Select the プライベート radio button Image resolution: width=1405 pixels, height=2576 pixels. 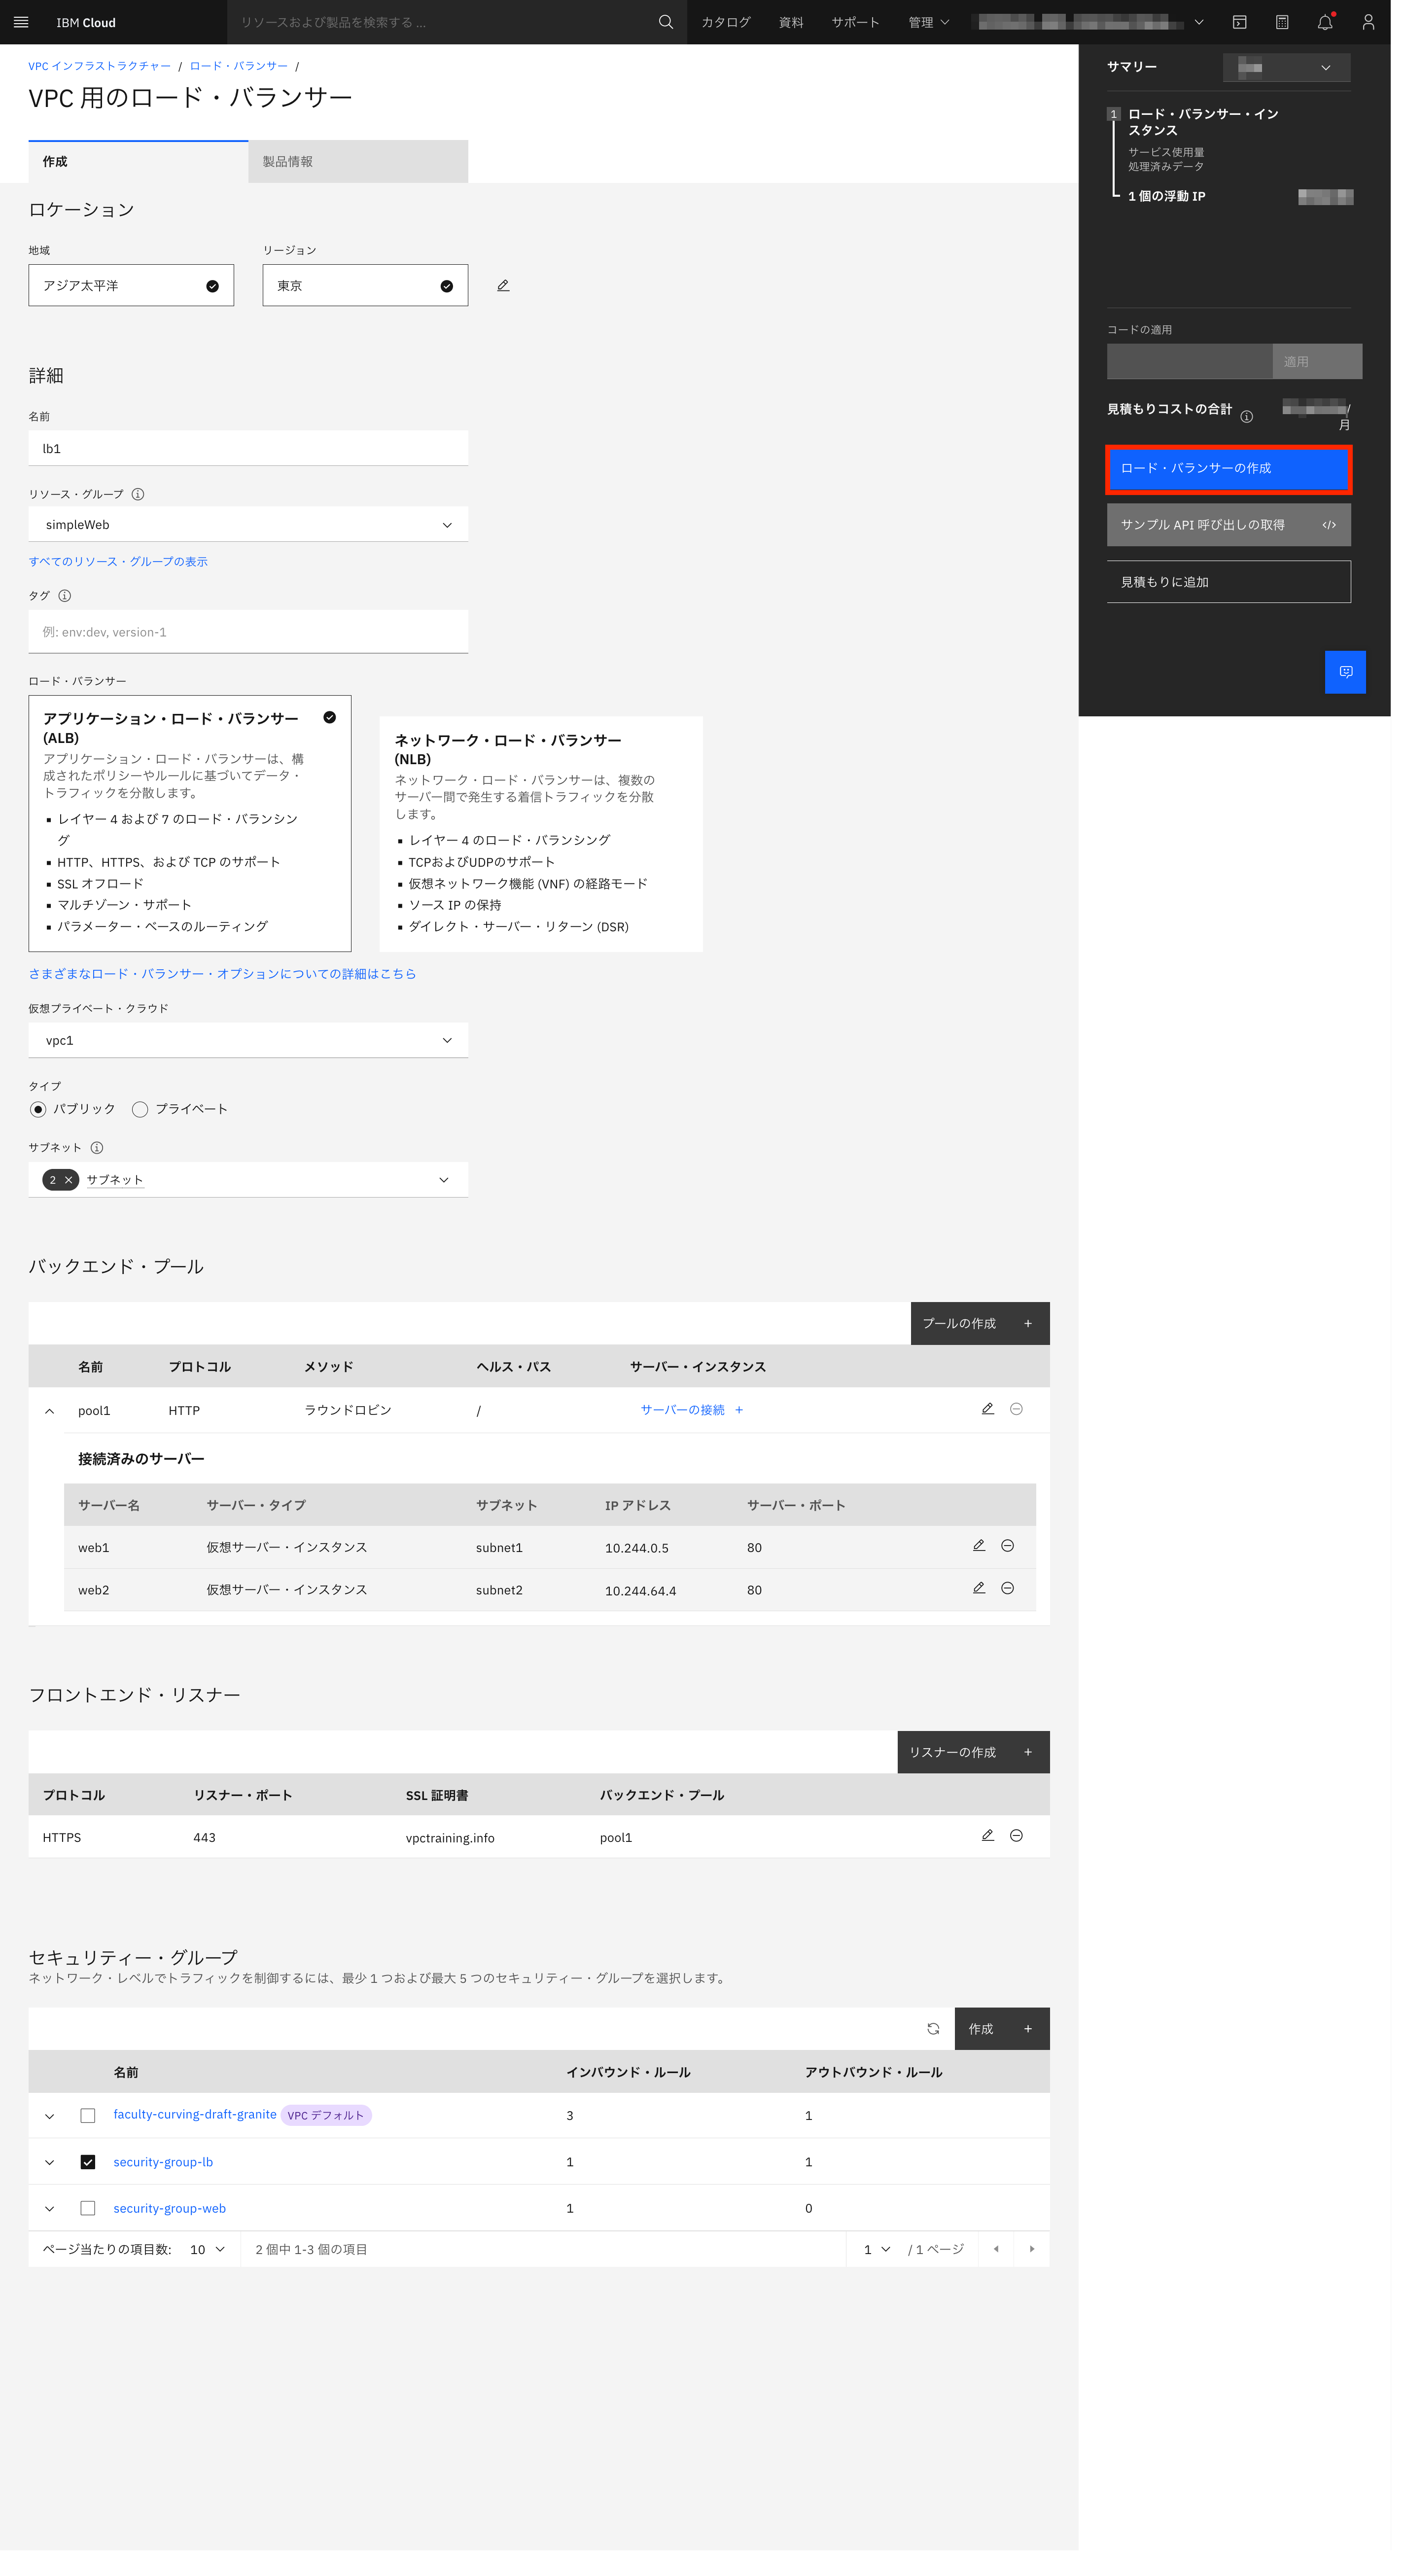click(x=140, y=1109)
